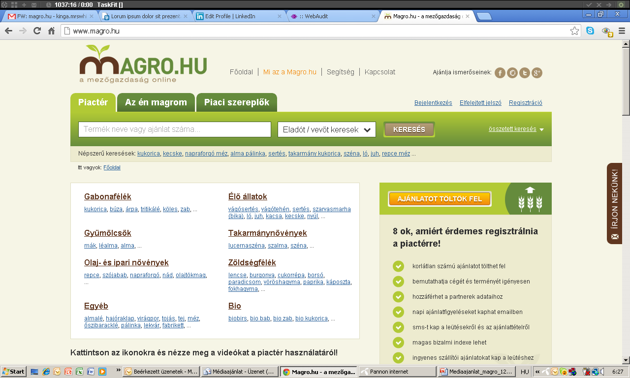630x378 pixels.
Task: Open the Kapcsolat menu item
Action: (x=380, y=72)
